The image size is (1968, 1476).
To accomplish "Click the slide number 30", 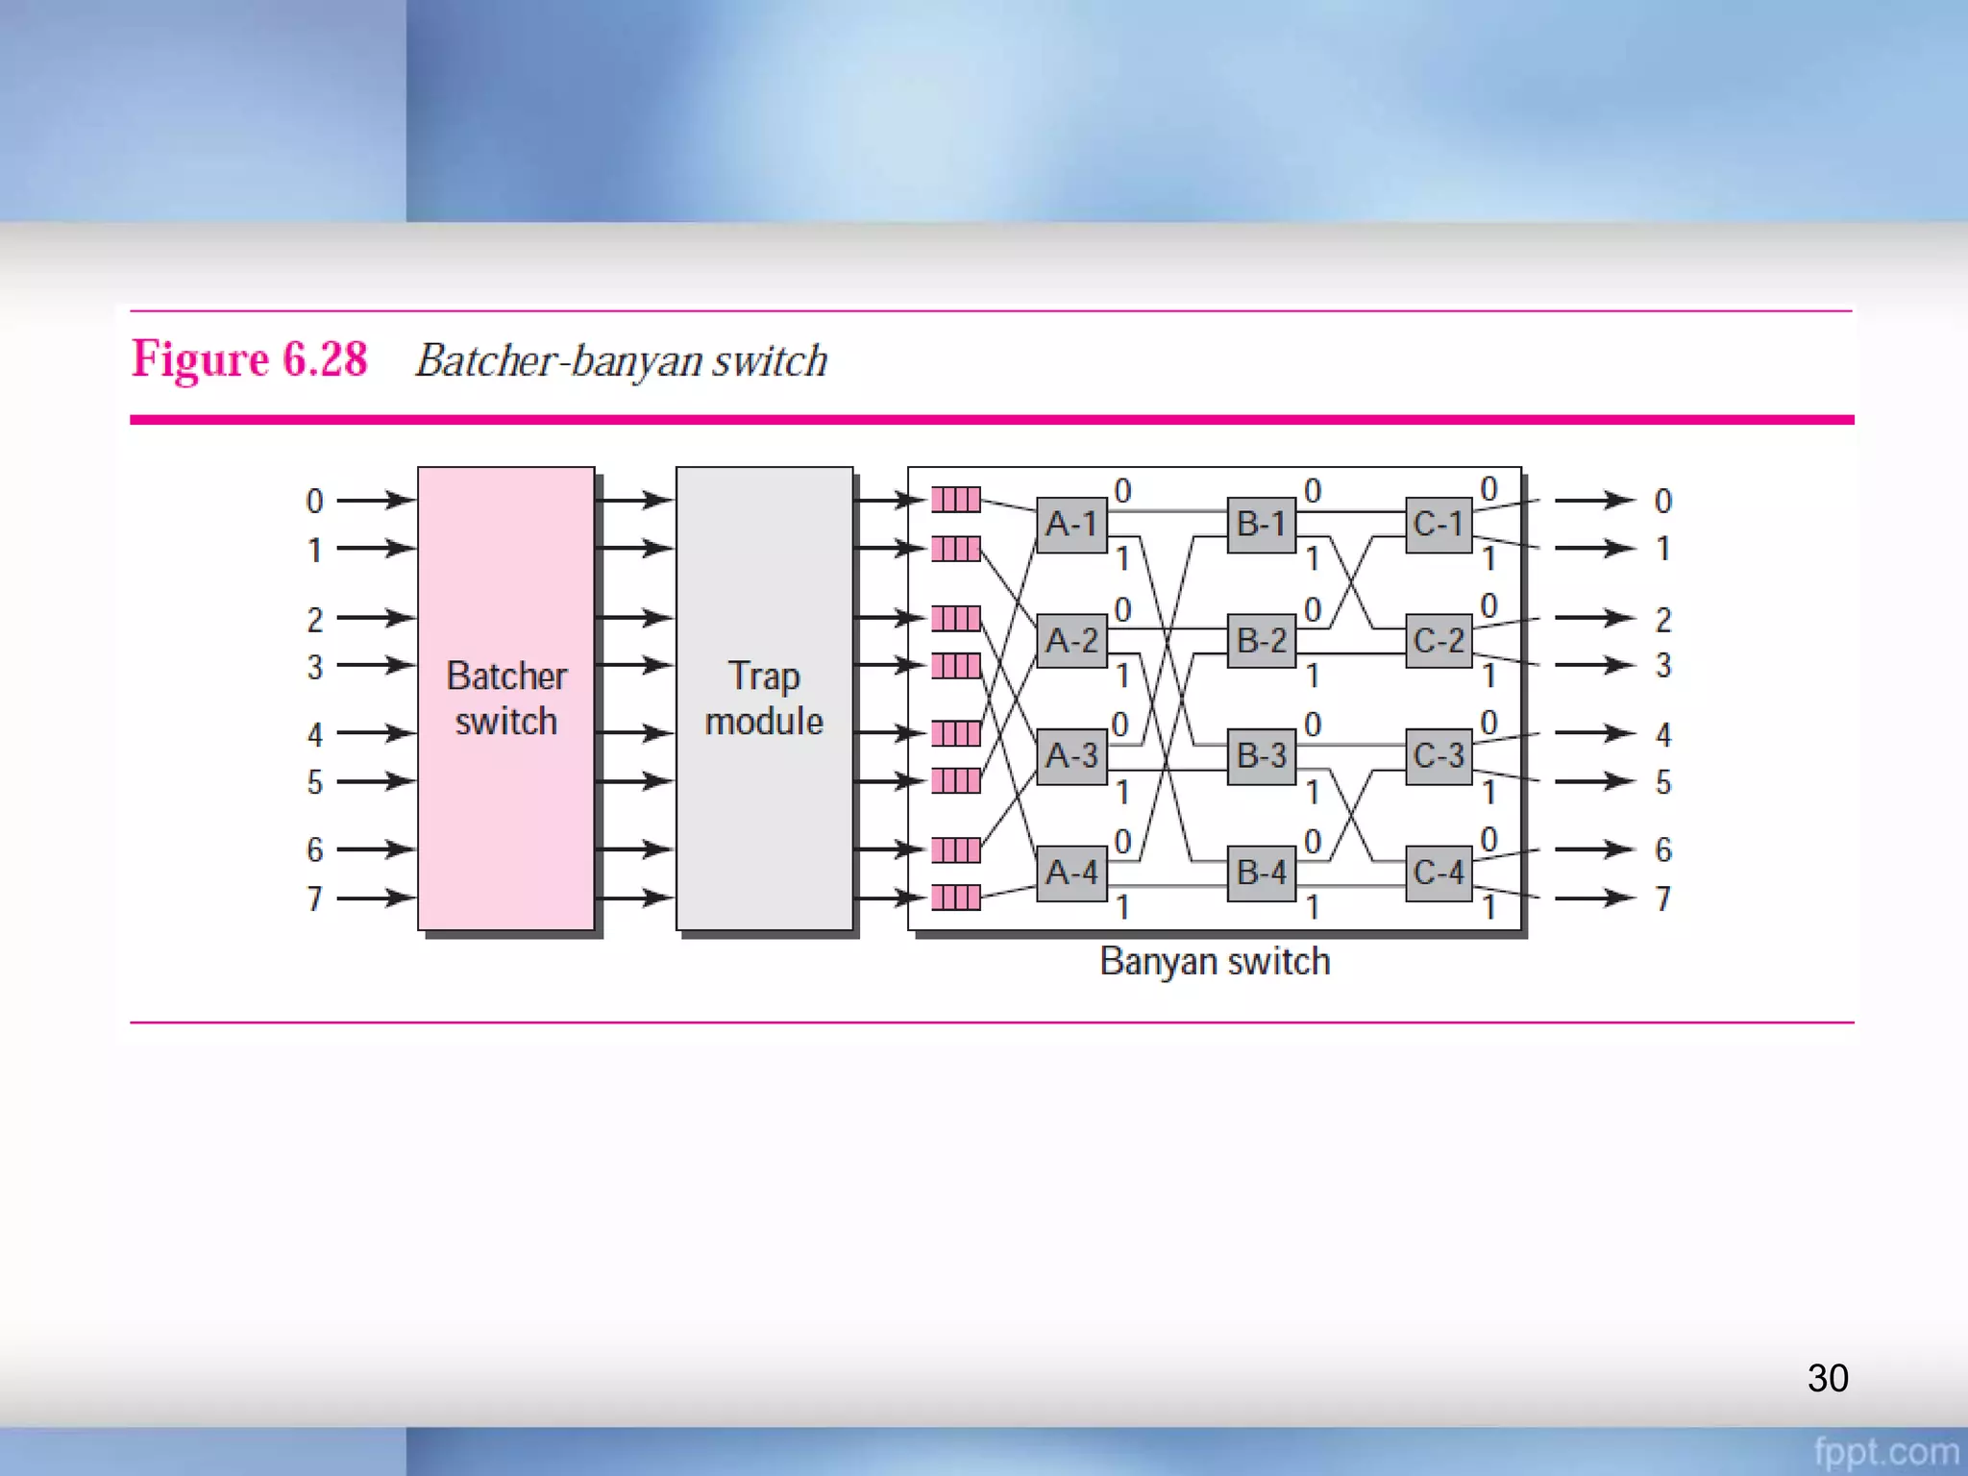I will click(1827, 1378).
